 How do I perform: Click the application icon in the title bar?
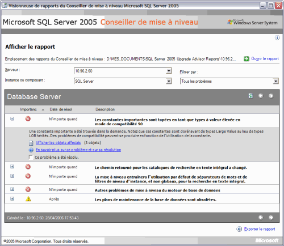5,6
